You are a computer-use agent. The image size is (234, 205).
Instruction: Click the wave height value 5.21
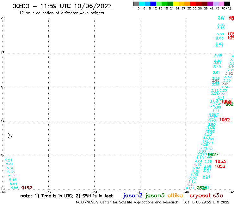click(x=8, y=160)
